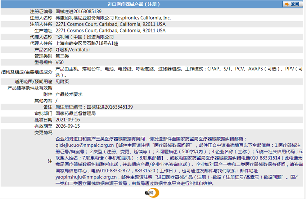Screen dimensions: 306x199
Task: Click the 管理类别 field label
Action: (x=43, y=56)
